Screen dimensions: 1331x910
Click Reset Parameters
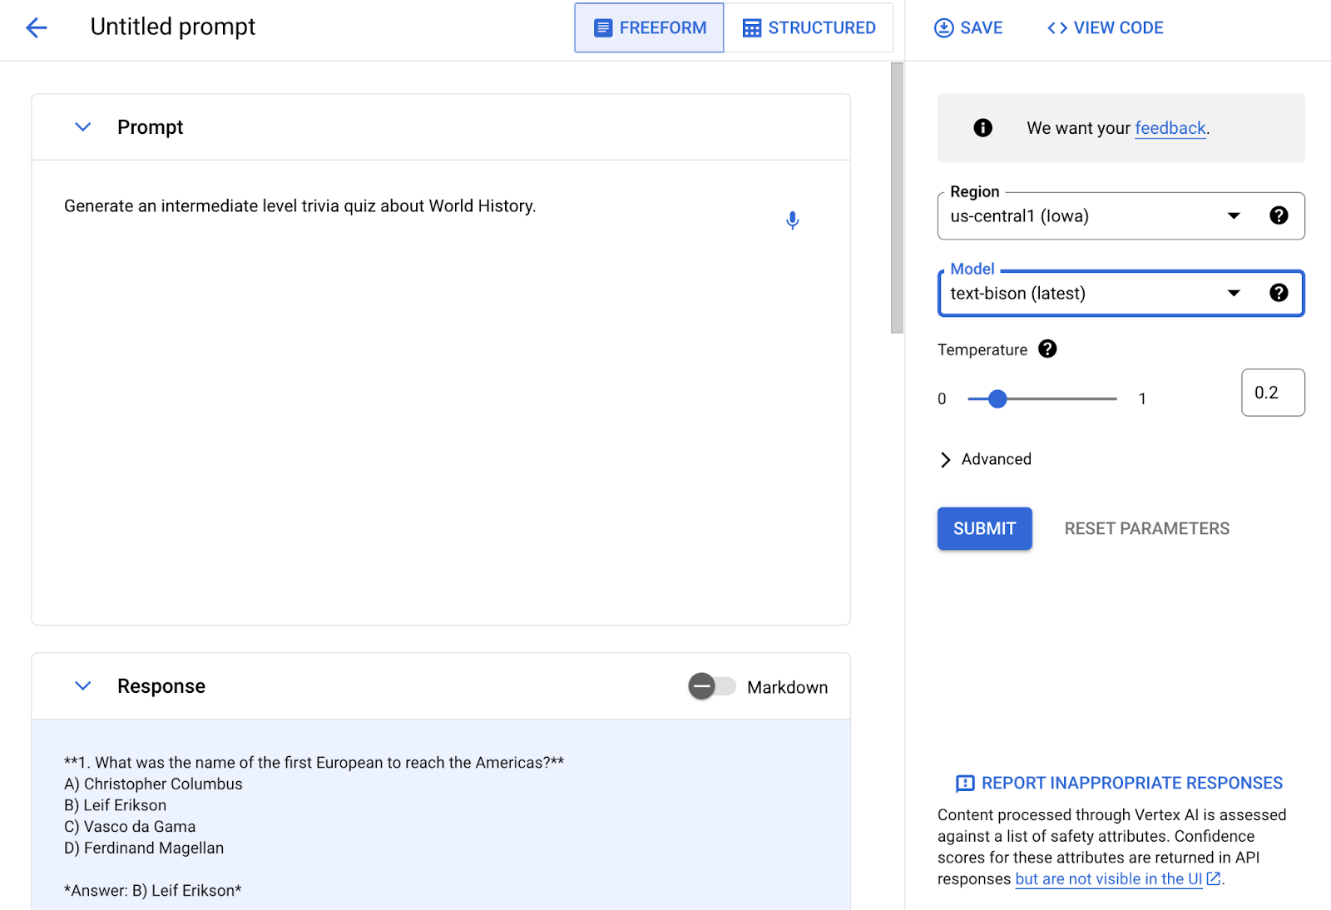pyautogui.click(x=1146, y=529)
